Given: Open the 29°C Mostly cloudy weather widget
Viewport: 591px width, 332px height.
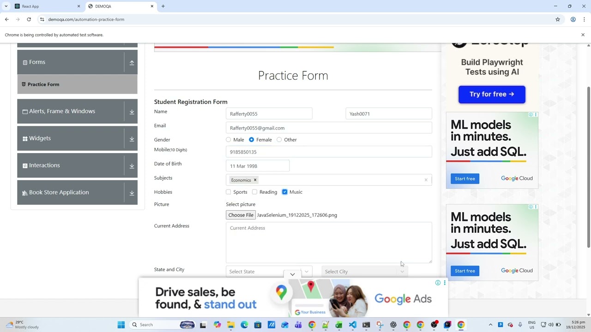Looking at the screenshot, I should click(22, 325).
